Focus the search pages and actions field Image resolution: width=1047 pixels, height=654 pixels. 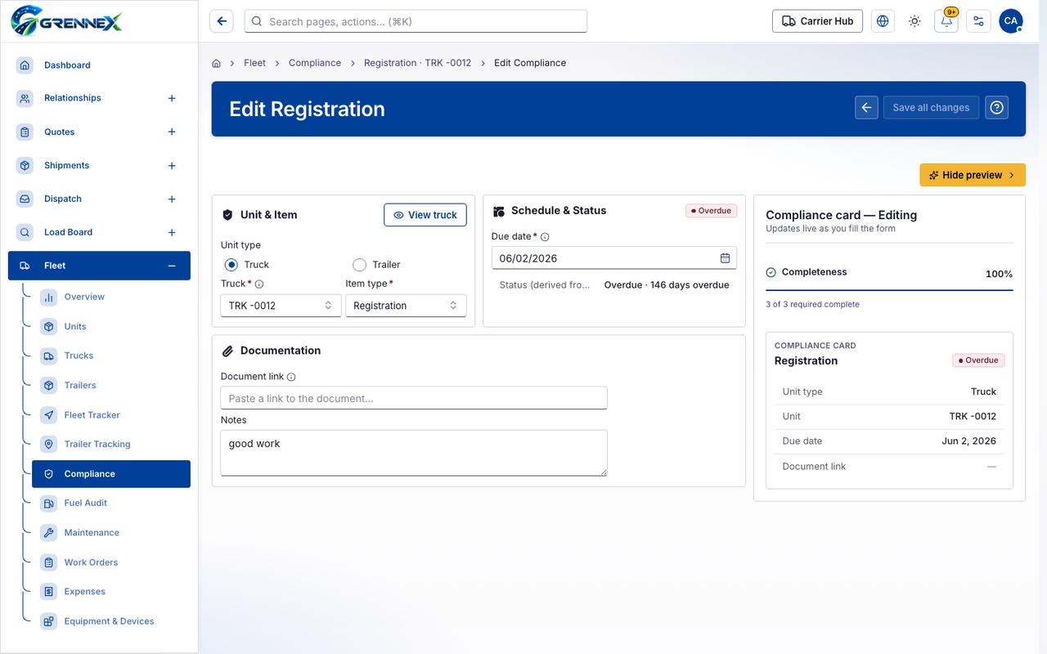click(416, 21)
